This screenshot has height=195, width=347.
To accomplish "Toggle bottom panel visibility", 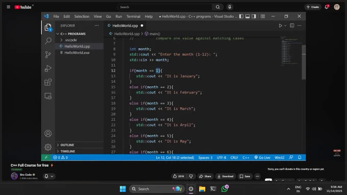I will [x=247, y=16].
